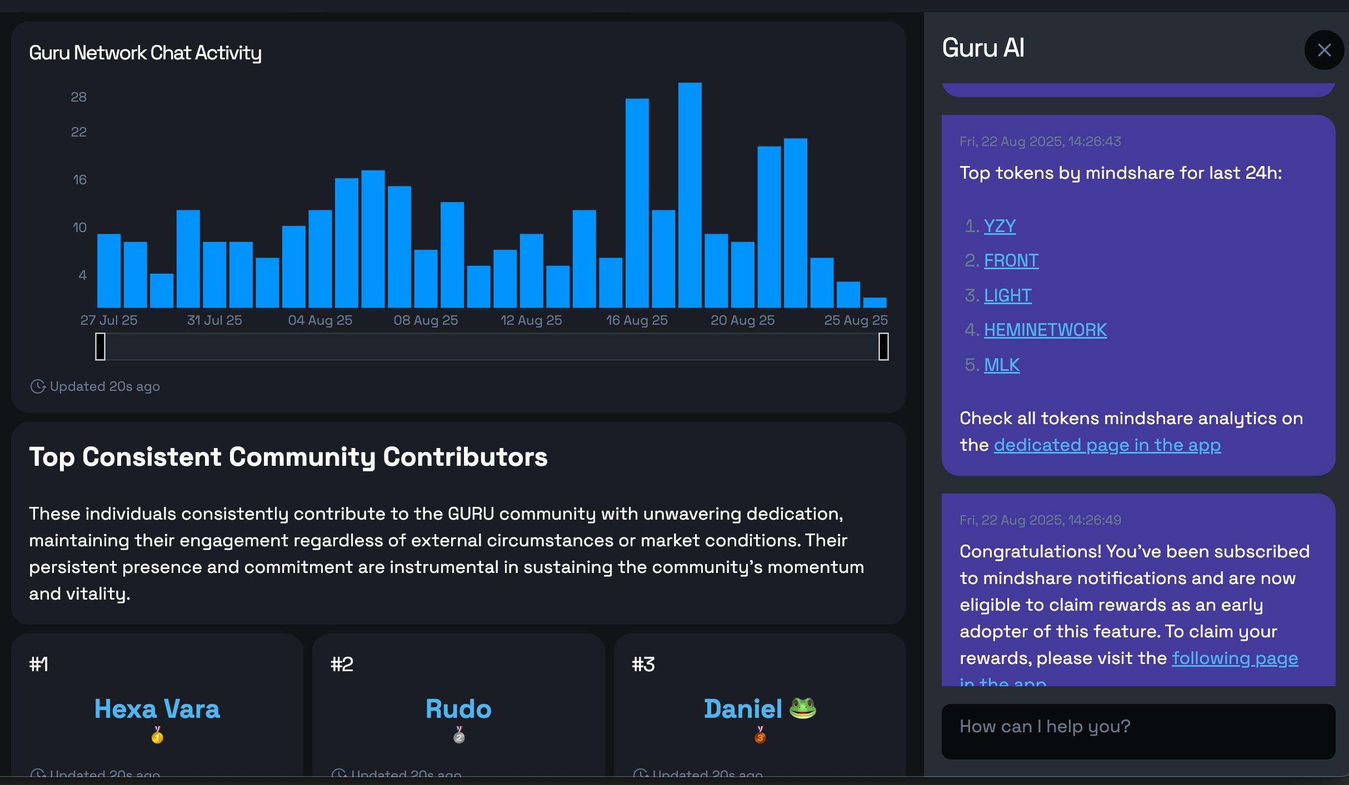Open the YZY token link
The width and height of the screenshot is (1349, 785).
click(x=1000, y=226)
